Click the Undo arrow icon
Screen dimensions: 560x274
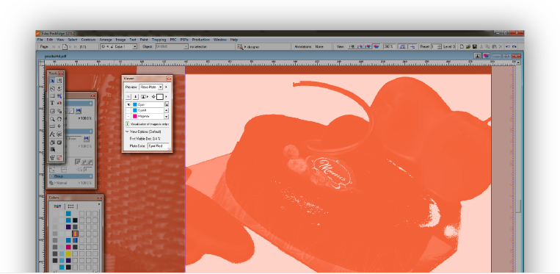click(508, 46)
